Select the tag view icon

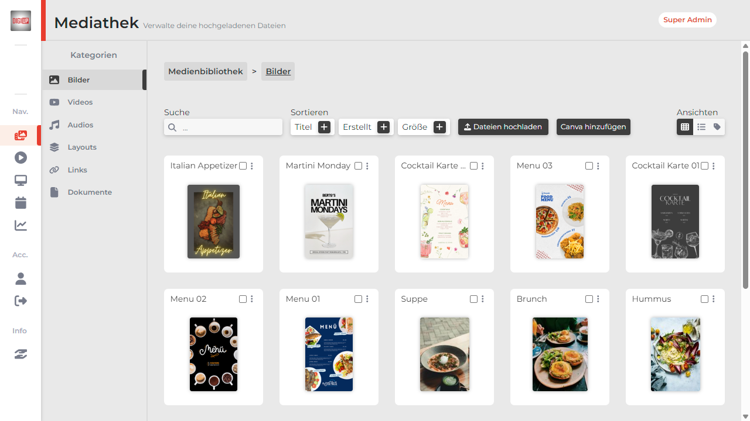point(717,127)
